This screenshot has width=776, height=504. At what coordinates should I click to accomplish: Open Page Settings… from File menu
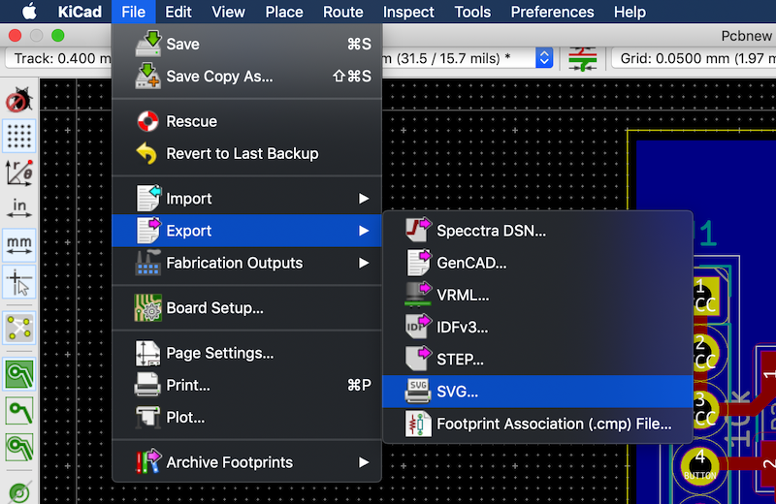pyautogui.click(x=246, y=353)
